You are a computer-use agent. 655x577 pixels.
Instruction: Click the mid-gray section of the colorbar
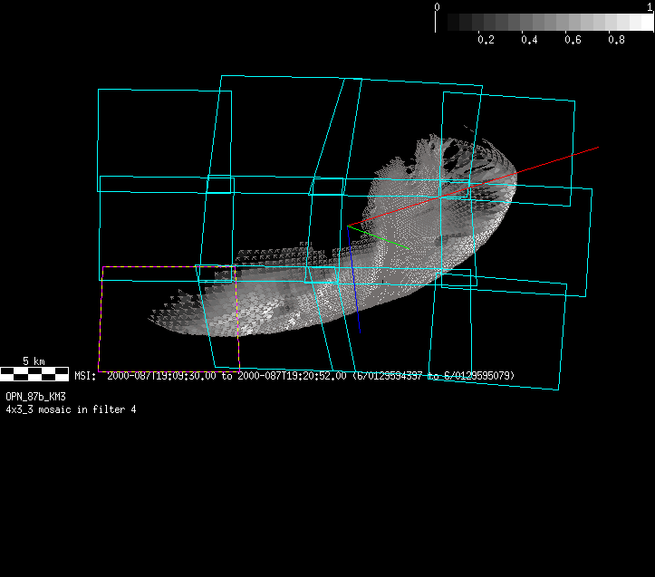coord(545,23)
